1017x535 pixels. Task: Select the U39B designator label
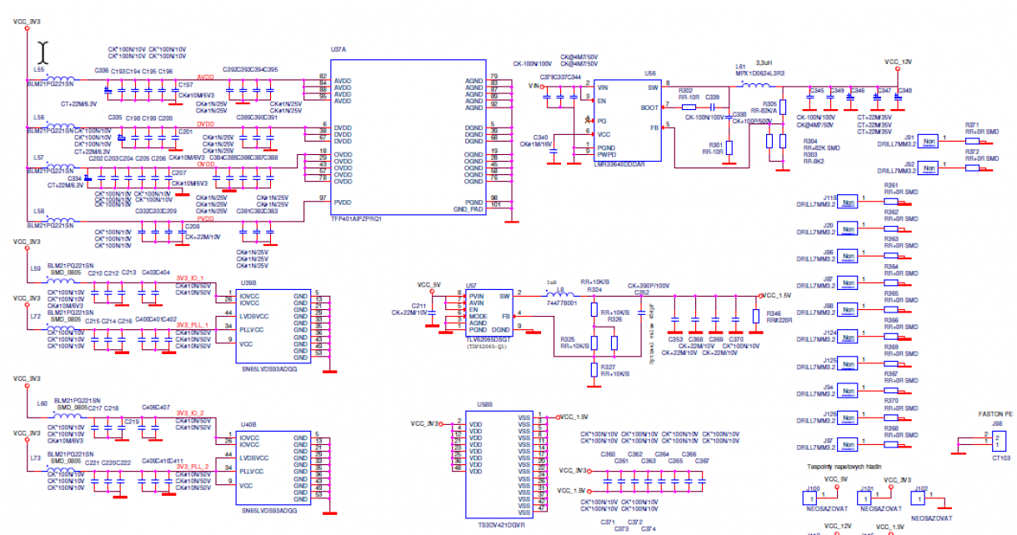(x=248, y=282)
